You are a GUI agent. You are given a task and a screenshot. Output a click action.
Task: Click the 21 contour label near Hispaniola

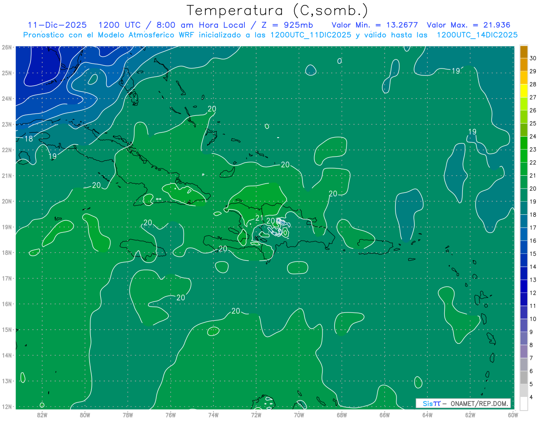tap(259, 218)
